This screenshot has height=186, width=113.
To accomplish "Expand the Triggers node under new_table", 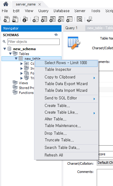I will (21, 78).
